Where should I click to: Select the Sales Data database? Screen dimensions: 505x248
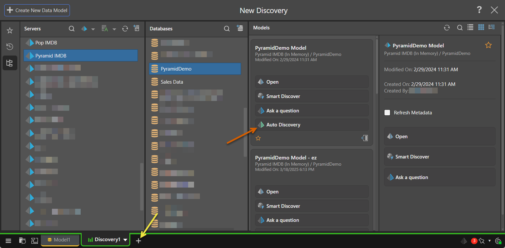pyautogui.click(x=172, y=82)
